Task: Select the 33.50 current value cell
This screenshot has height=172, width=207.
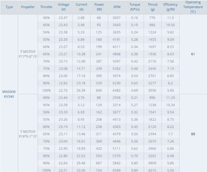Action: point(81,170)
